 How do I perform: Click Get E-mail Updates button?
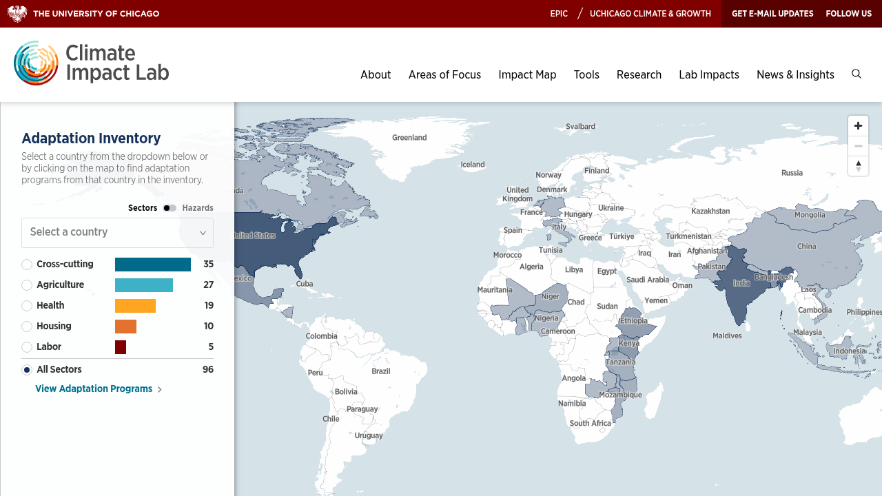[x=772, y=14]
